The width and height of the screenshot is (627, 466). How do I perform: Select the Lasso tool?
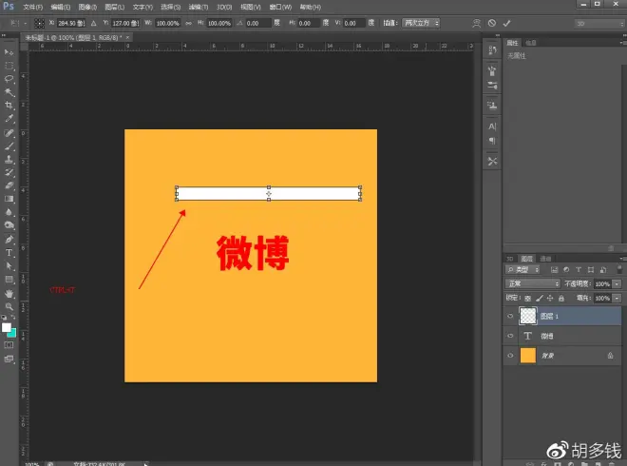point(9,79)
